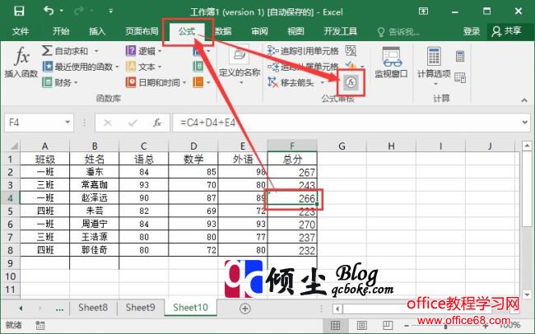Click the Undo arrow icon

pos(49,11)
